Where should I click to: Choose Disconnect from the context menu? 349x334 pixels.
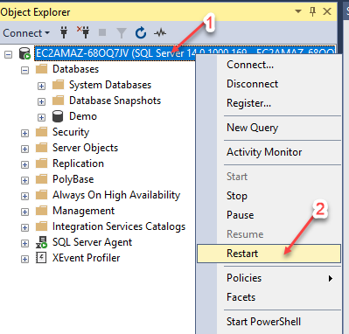click(x=269, y=84)
